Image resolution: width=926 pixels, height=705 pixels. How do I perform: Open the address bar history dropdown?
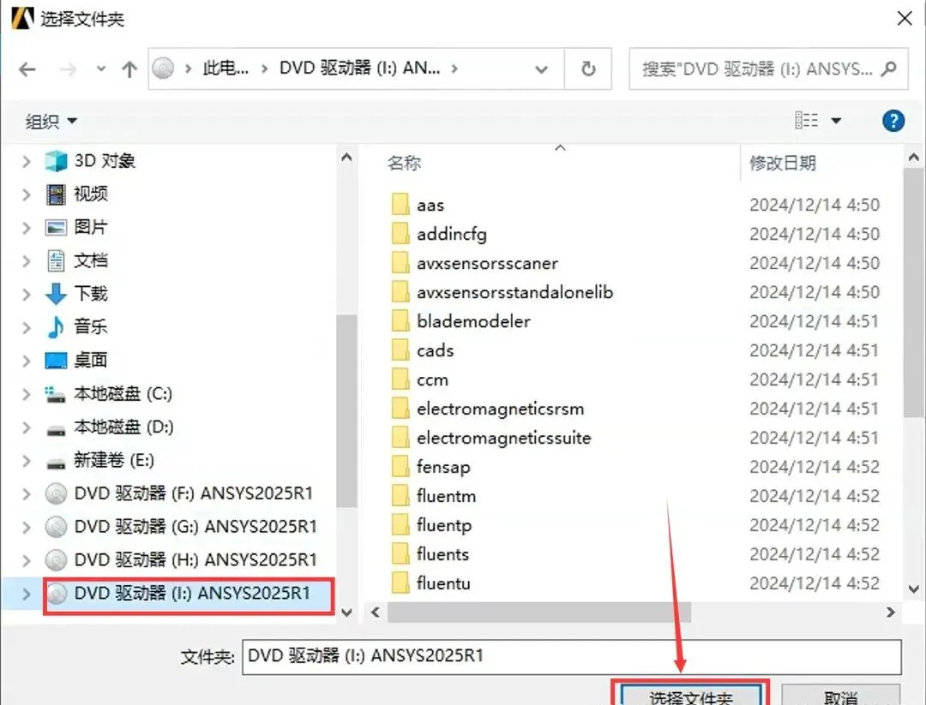541,69
